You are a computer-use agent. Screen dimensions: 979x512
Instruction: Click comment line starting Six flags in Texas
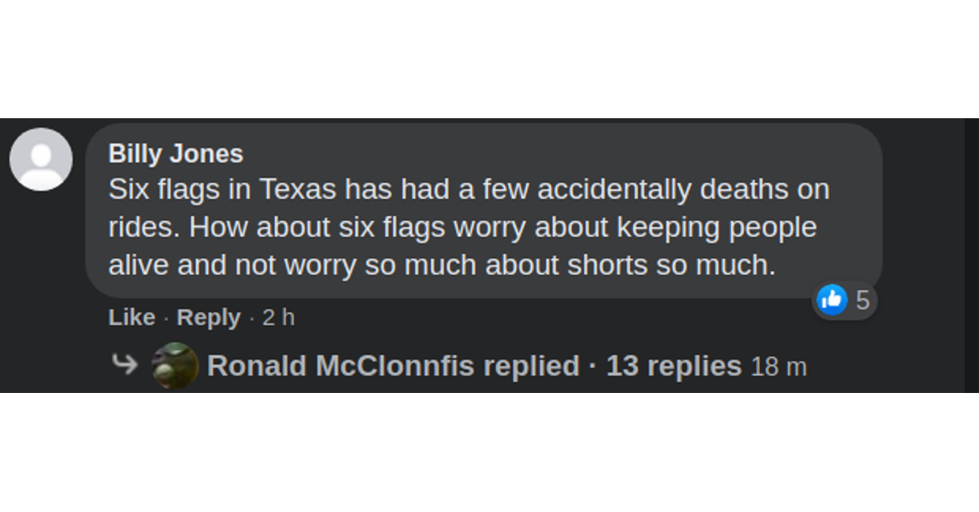(x=469, y=189)
